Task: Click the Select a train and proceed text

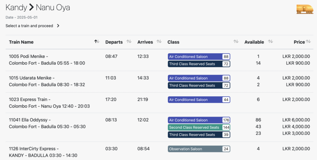Action: [29, 26]
